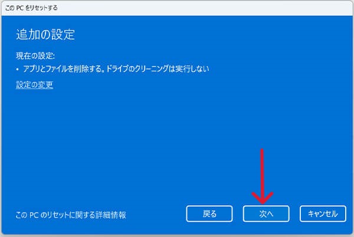
Task: Click the この PC をリセットする title bar
Action: click(x=177, y=8)
